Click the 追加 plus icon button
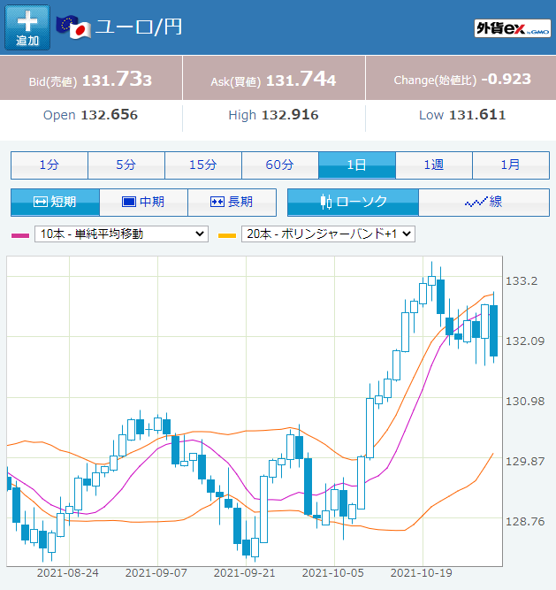556x590 pixels. click(27, 27)
